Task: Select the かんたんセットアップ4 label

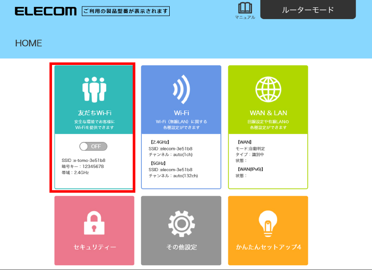Action: pos(268,247)
